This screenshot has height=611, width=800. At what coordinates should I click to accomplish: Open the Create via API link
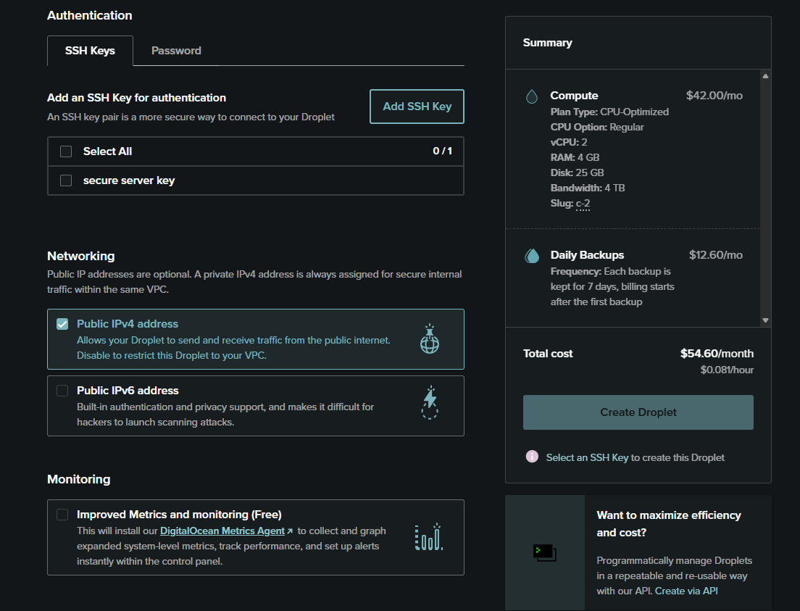coord(686,591)
